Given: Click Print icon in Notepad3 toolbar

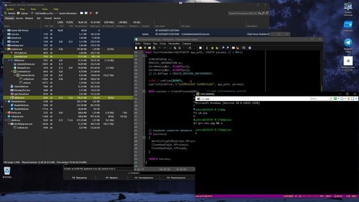Looking at the screenshot, I should coord(154,48).
